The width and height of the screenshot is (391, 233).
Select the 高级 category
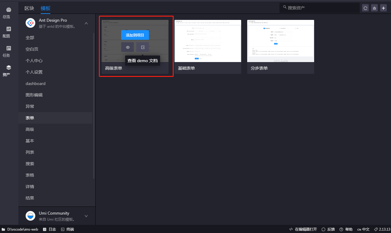(55, 129)
